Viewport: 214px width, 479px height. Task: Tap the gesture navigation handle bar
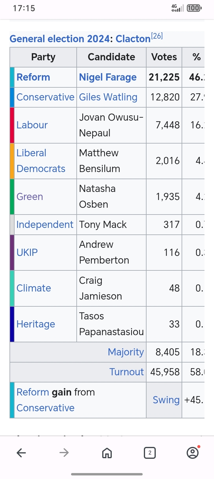pyautogui.click(x=107, y=474)
